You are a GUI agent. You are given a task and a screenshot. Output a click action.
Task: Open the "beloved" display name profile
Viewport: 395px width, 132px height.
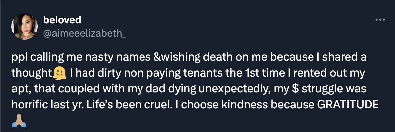coord(62,20)
